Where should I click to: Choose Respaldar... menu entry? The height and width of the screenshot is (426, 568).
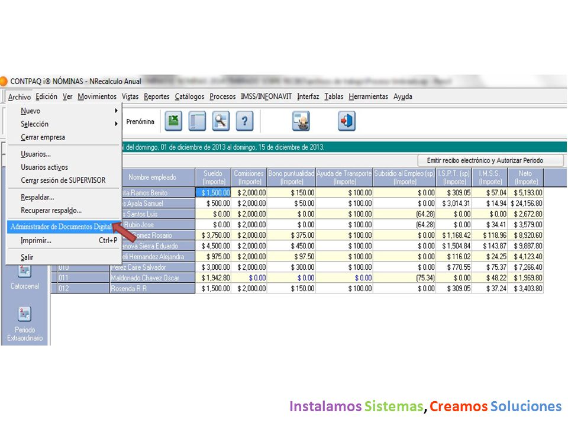click(64, 198)
